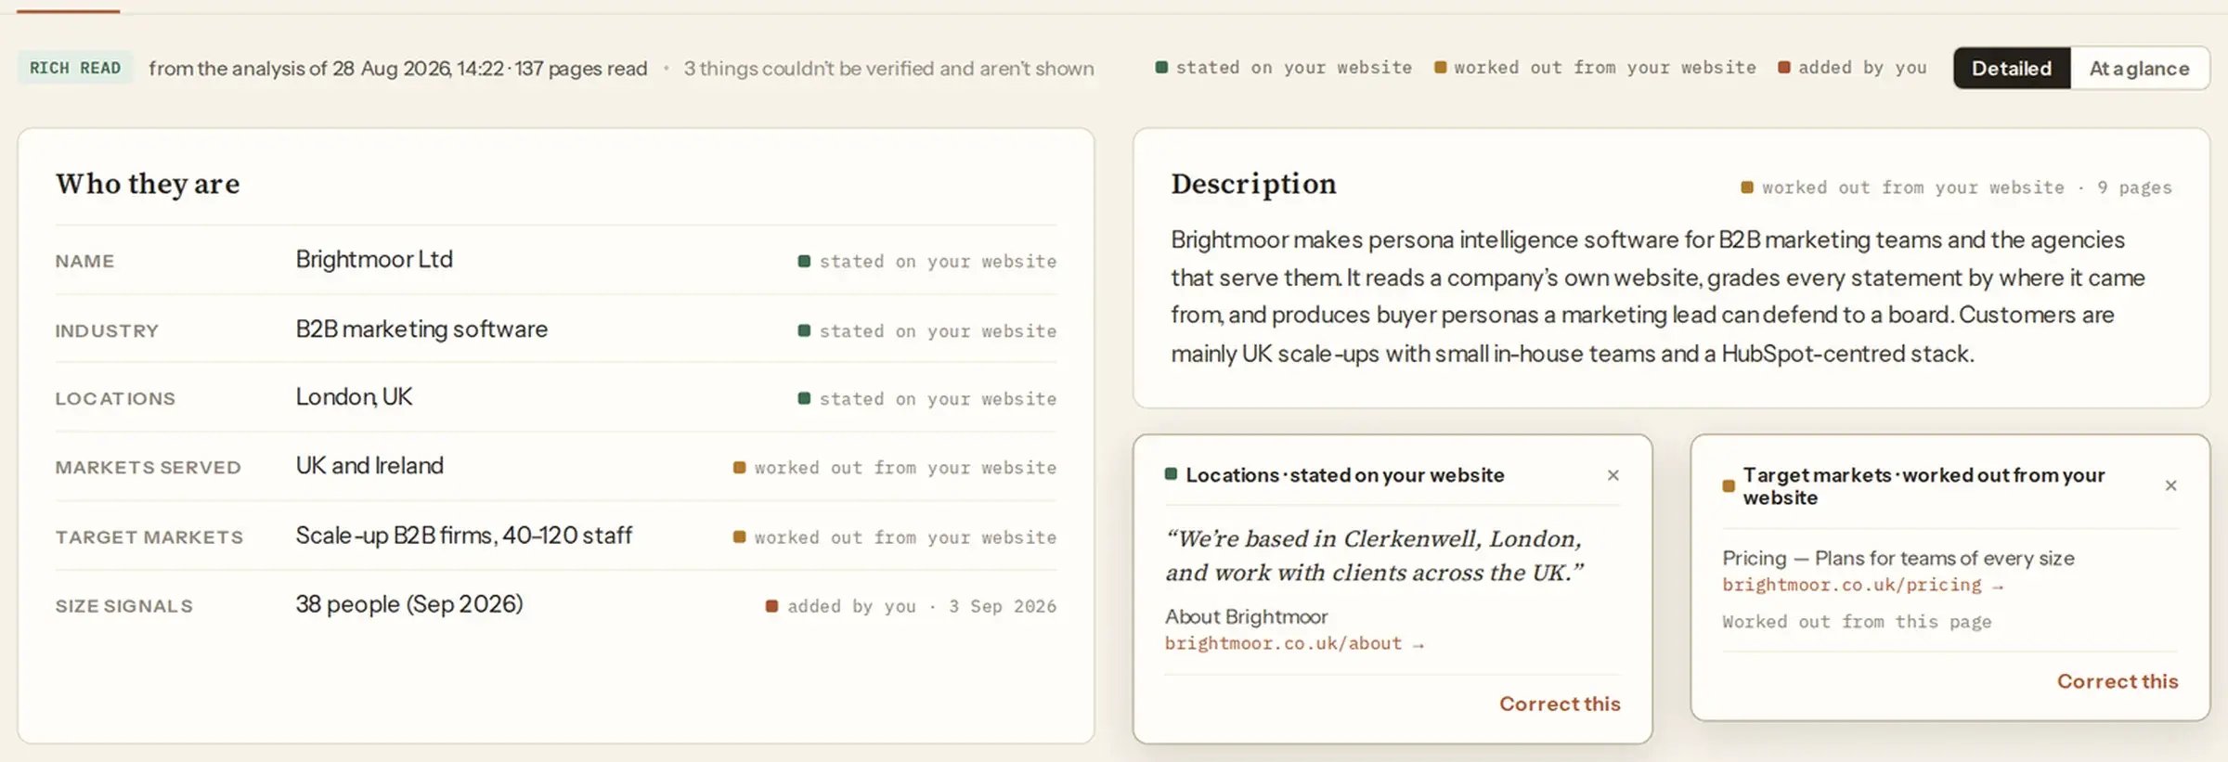
Task: Select the '38 people (Sep 2026)' value
Action: click(409, 603)
